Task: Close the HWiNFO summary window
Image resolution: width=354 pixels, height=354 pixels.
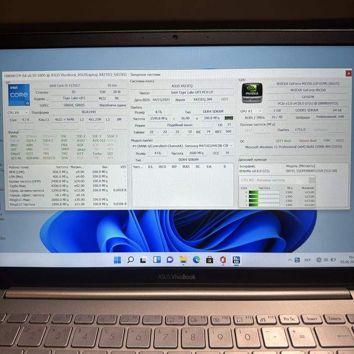Action: tap(348, 74)
